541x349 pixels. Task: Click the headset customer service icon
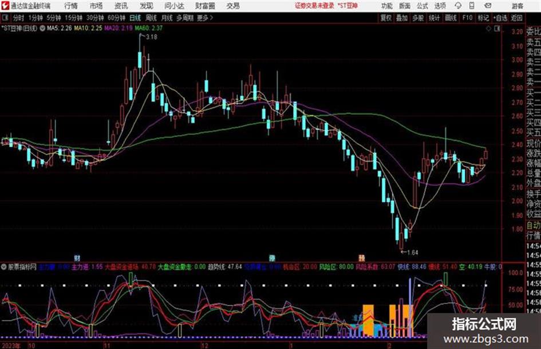coord(458,6)
